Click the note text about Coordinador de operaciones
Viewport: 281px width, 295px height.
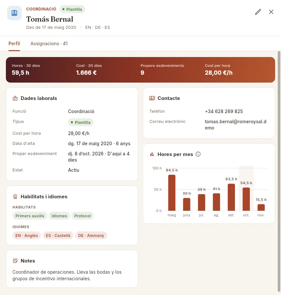coord(67,275)
